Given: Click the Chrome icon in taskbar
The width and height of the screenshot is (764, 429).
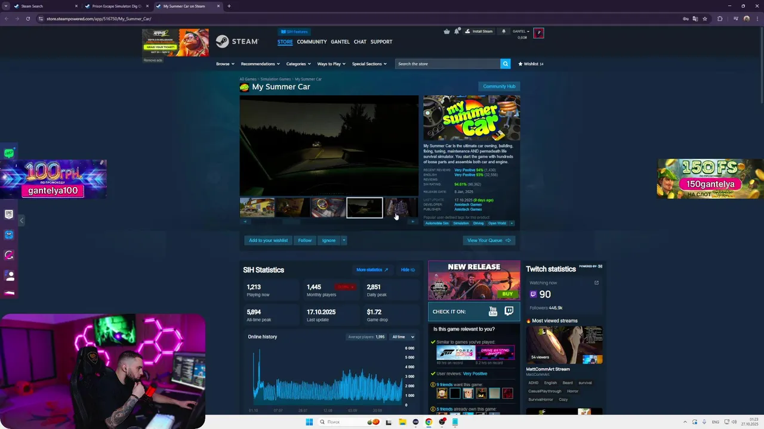Looking at the screenshot, I should (x=429, y=422).
